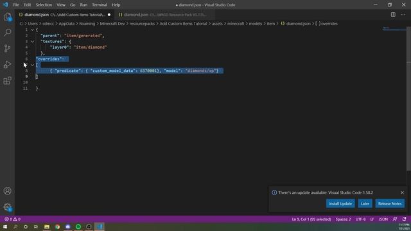This screenshot has height=231, width=411.
Task: Open Discord from the taskbar
Action: pos(68,227)
